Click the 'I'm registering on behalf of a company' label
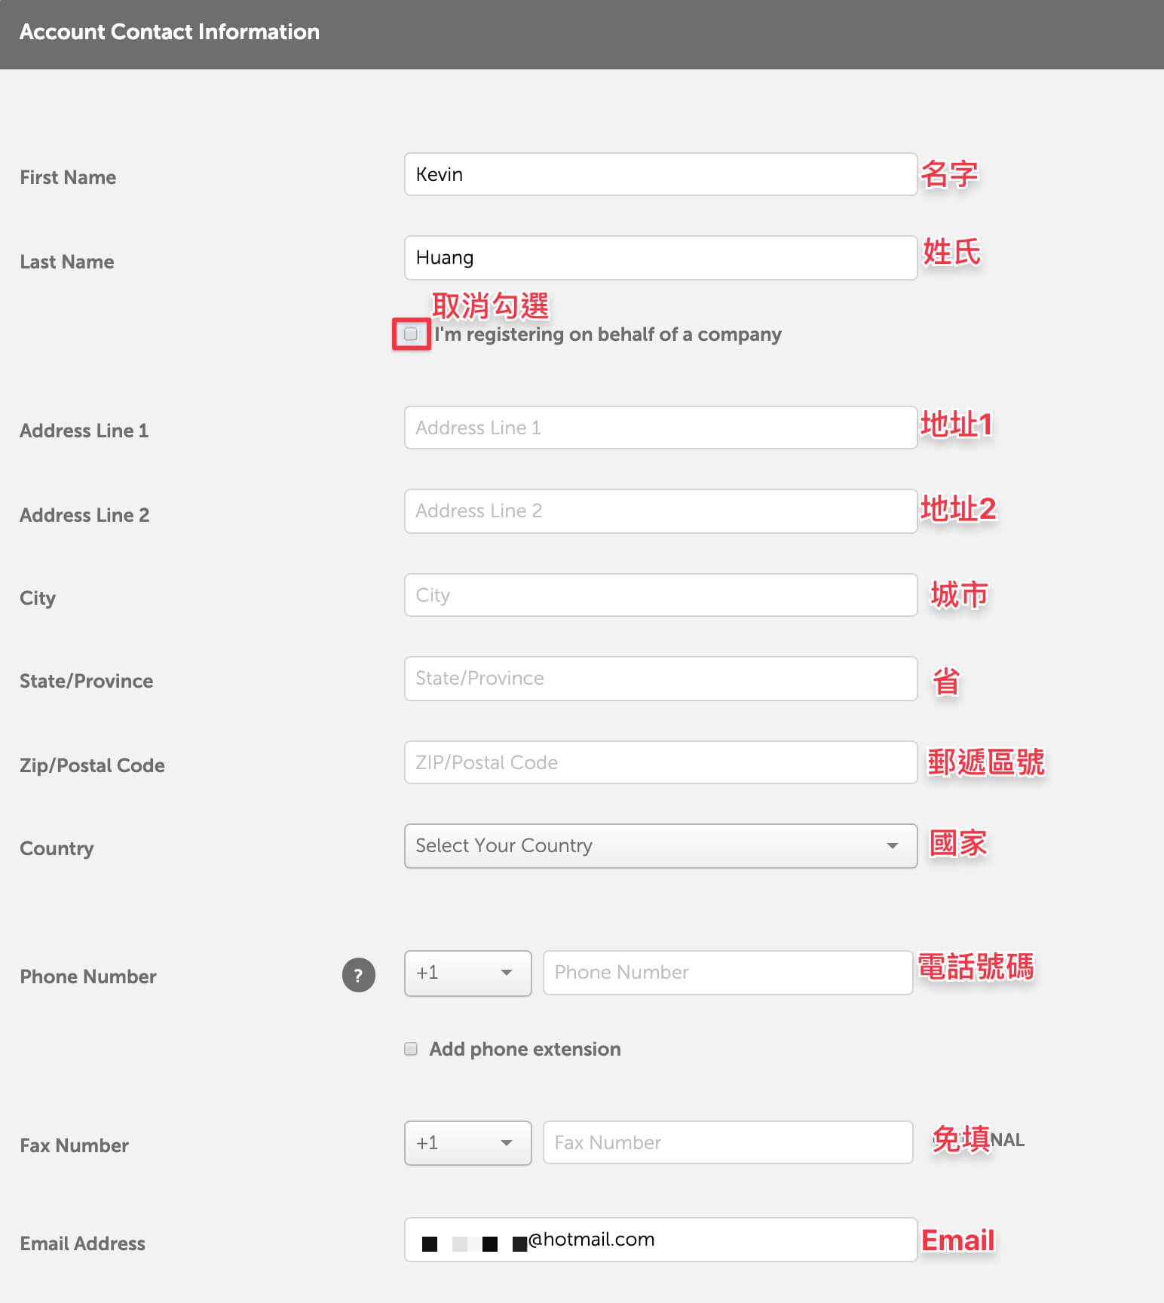This screenshot has width=1164, height=1303. coord(608,334)
